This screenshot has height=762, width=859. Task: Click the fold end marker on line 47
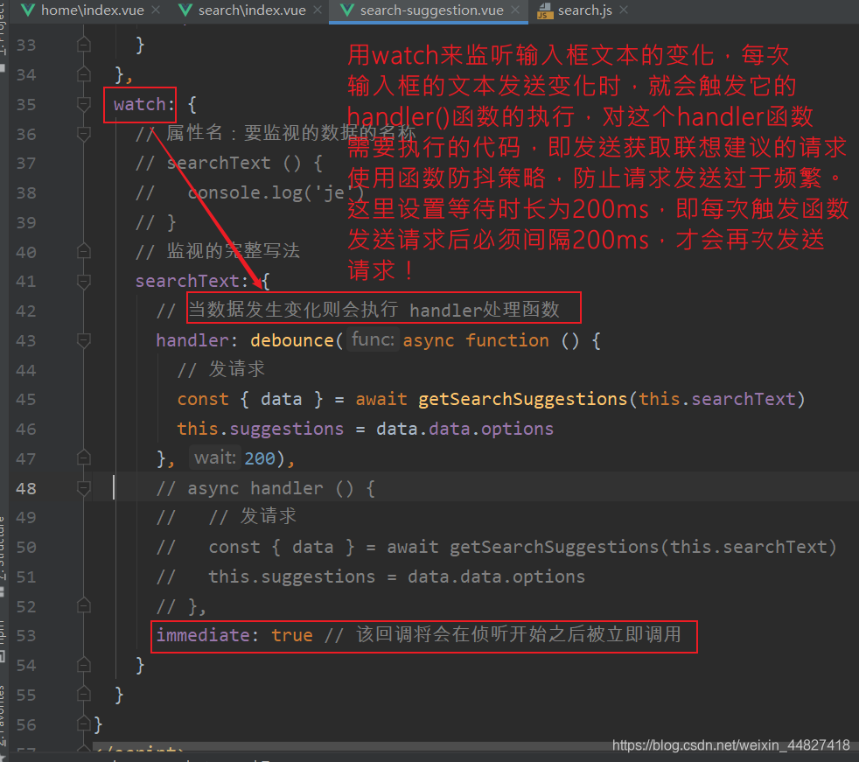[84, 458]
